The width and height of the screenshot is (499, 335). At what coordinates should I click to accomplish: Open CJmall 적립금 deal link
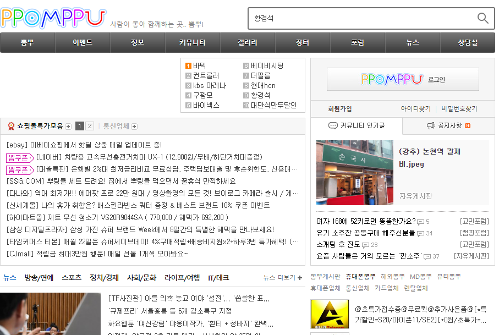tap(97, 254)
